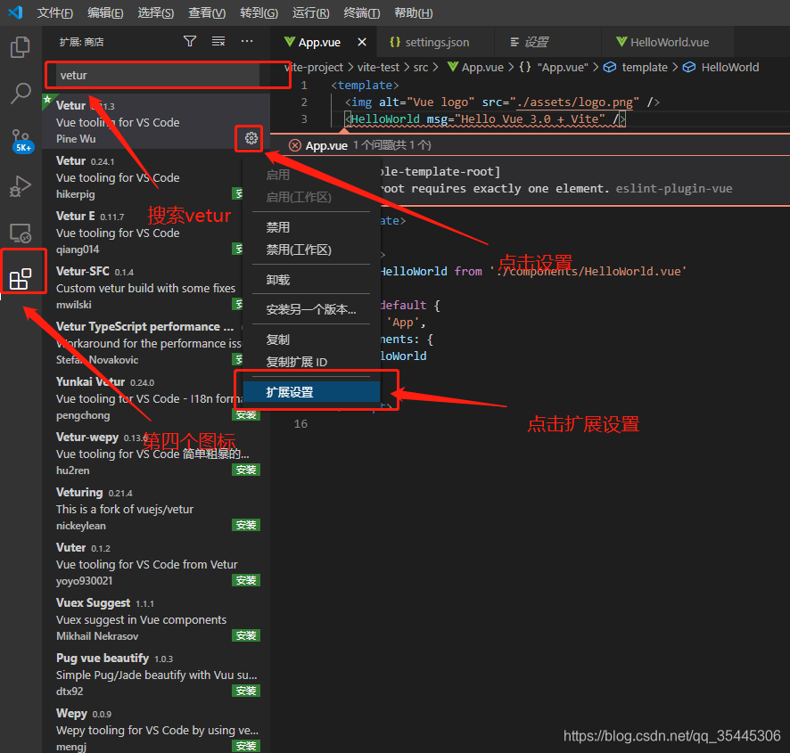The width and height of the screenshot is (790, 753).
Task: Click vite-test in the breadcrumb
Action: point(378,68)
